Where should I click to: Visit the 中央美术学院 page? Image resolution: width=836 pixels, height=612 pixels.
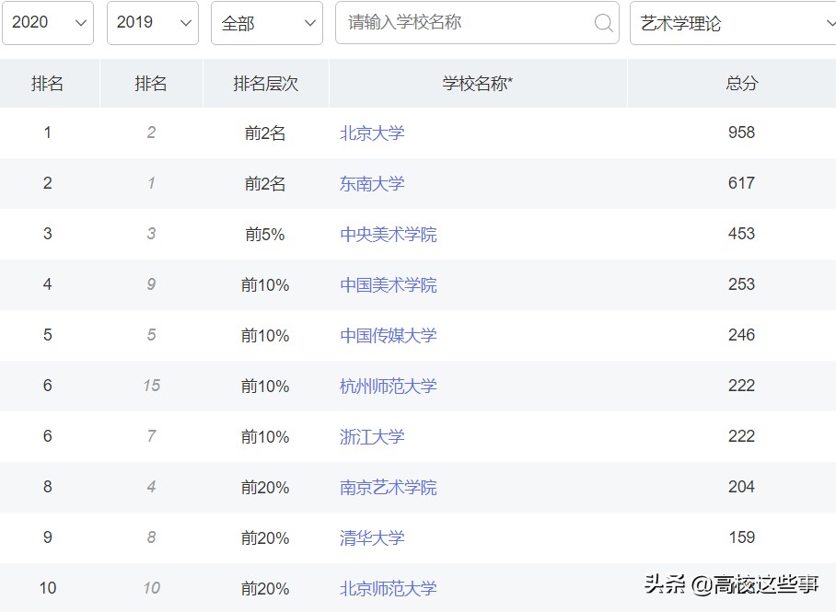388,234
